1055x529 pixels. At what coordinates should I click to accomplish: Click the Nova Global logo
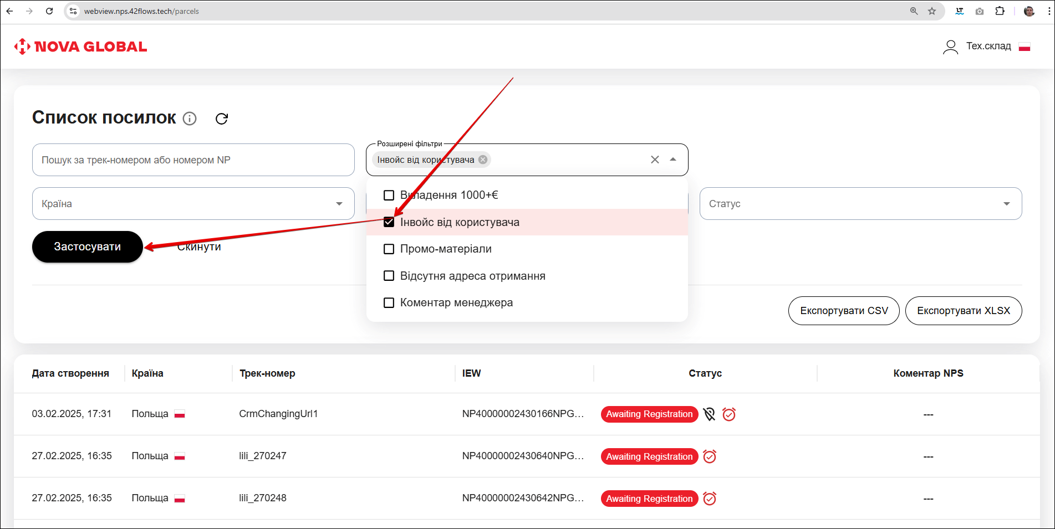point(81,47)
